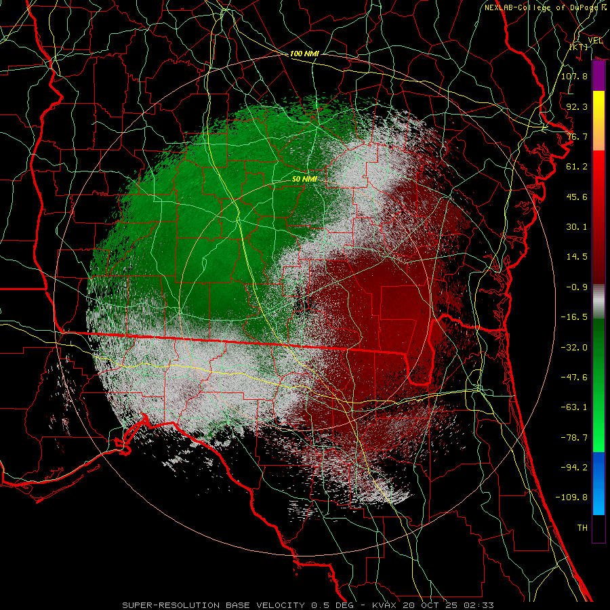This screenshot has height=610, width=610.
Task: Click the -109.8 legend value
Action: point(571,497)
